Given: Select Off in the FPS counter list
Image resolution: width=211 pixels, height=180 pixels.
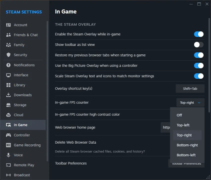Looking at the screenshot, I should tap(187, 115).
